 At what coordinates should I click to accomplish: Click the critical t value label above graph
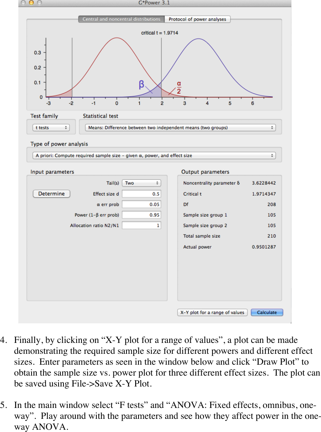(160, 33)
